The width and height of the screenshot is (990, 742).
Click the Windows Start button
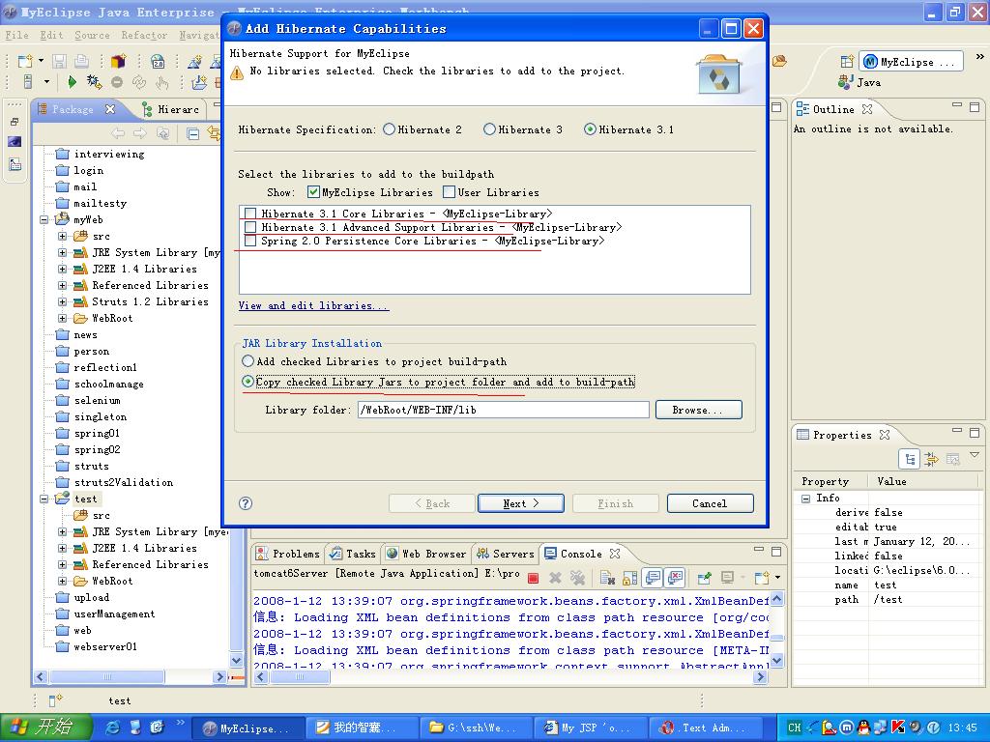click(x=46, y=727)
